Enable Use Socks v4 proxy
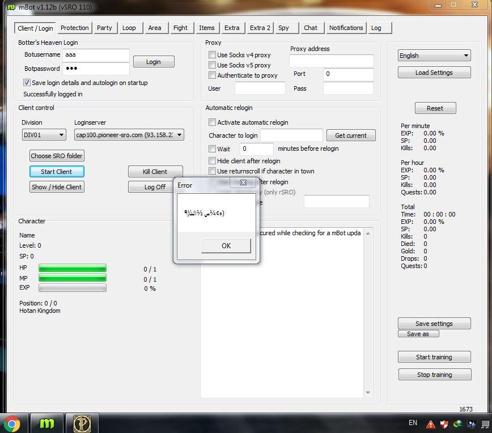The width and height of the screenshot is (492, 433). [212, 55]
